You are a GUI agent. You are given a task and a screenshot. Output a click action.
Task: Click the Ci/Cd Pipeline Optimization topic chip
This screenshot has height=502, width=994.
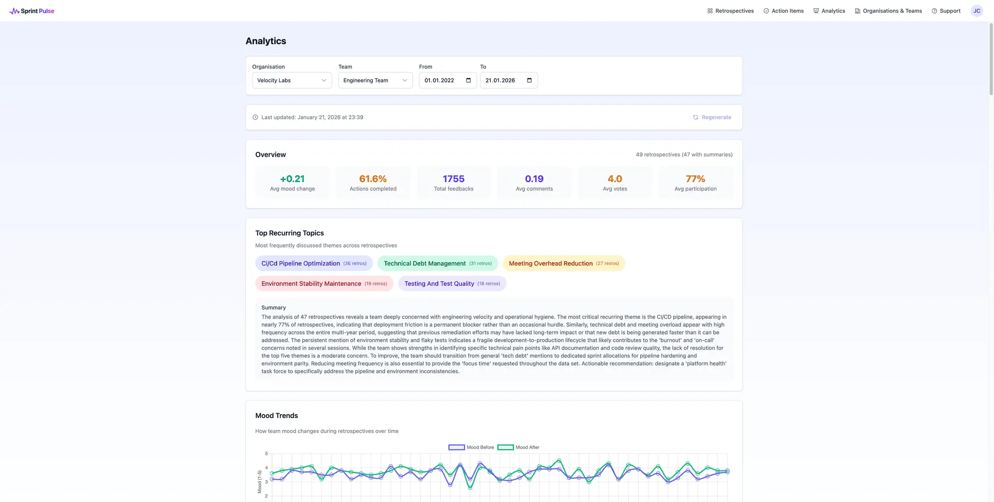point(314,263)
